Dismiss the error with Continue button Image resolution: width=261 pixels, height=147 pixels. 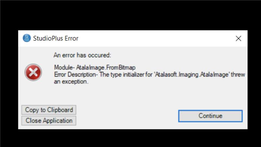click(x=210, y=116)
